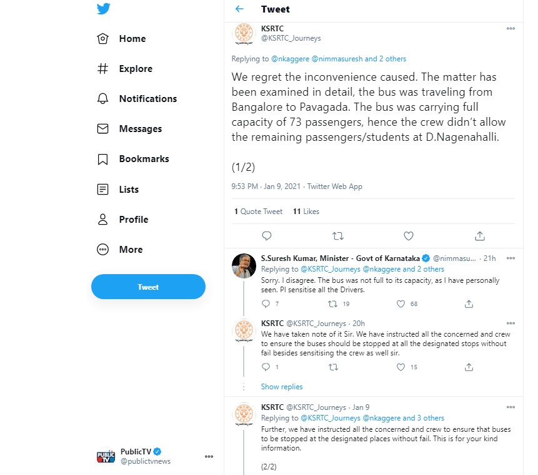The height and width of the screenshot is (475, 538).
Task: Go back using the arrow beside Tweet
Action: tap(239, 9)
